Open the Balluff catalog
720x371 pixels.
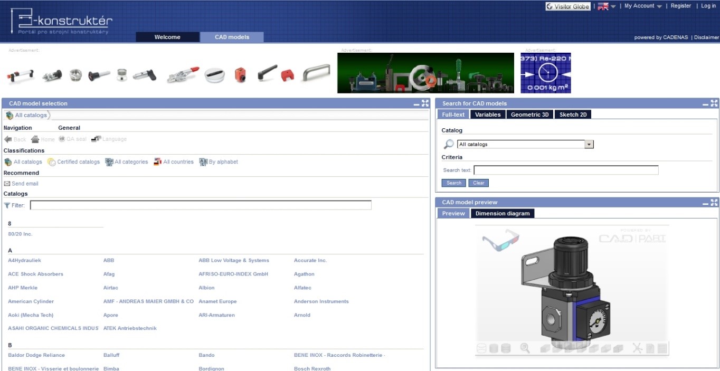(x=111, y=355)
